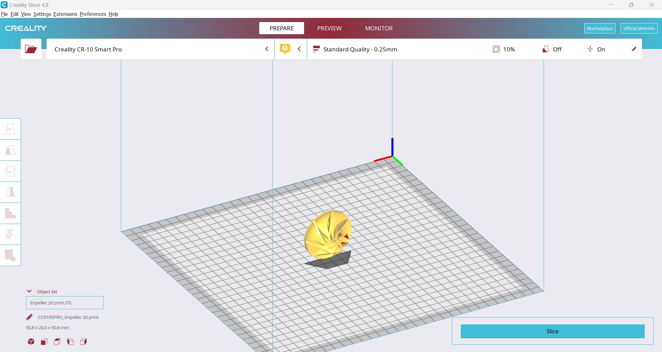
Task: Switch to 3D perspective view cube icon
Action: click(31, 342)
